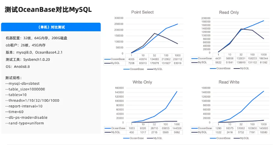Select the 10580 cell in Read Write table

(264, 132)
